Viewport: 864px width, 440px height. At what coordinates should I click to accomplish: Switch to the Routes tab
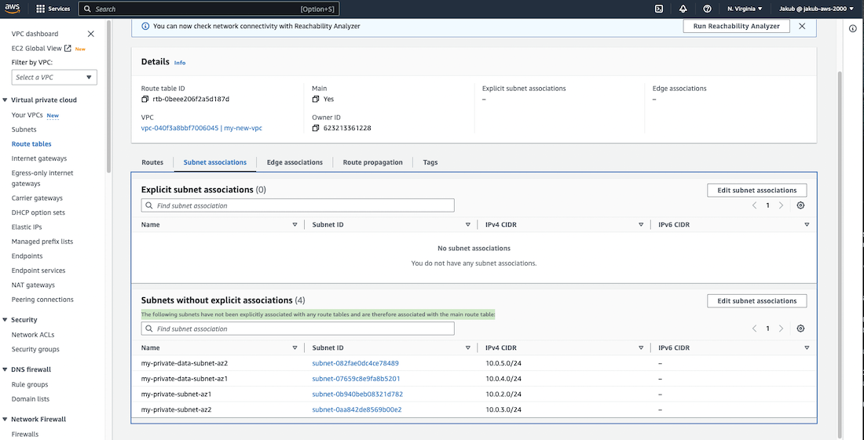(x=152, y=162)
